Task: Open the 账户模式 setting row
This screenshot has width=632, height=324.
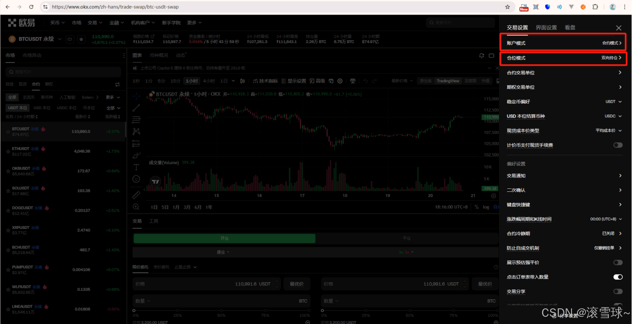Action: 564,43
